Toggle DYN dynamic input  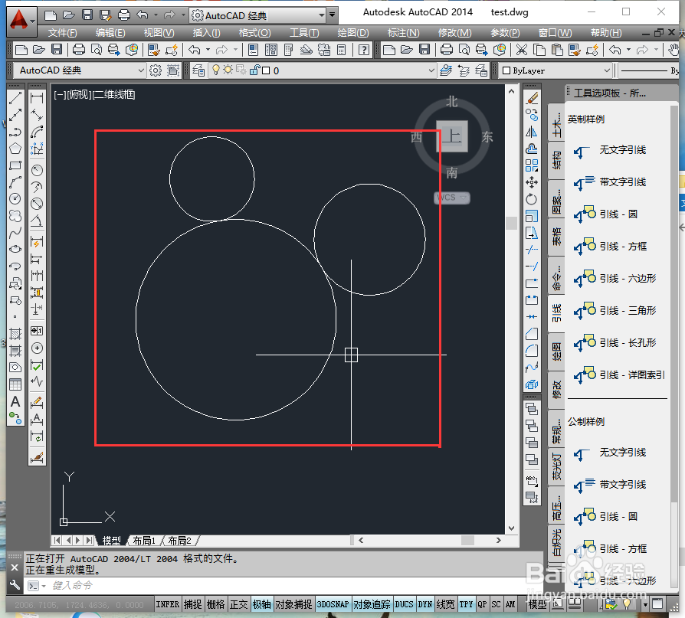[x=425, y=604]
